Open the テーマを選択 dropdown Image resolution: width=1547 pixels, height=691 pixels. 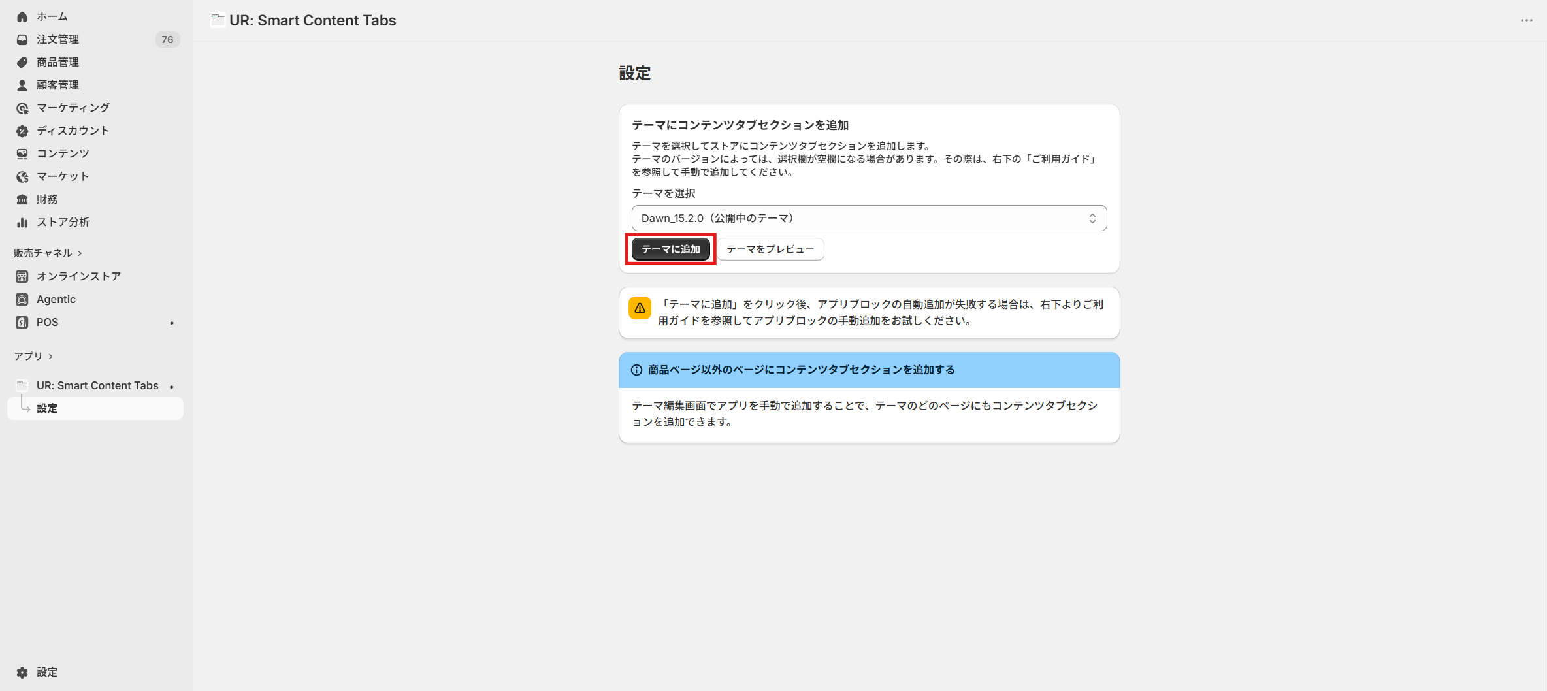tap(869, 218)
